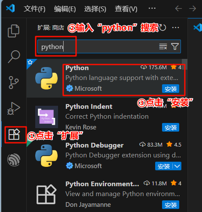
Task: Open the Python Indent title
Action: [89, 107]
